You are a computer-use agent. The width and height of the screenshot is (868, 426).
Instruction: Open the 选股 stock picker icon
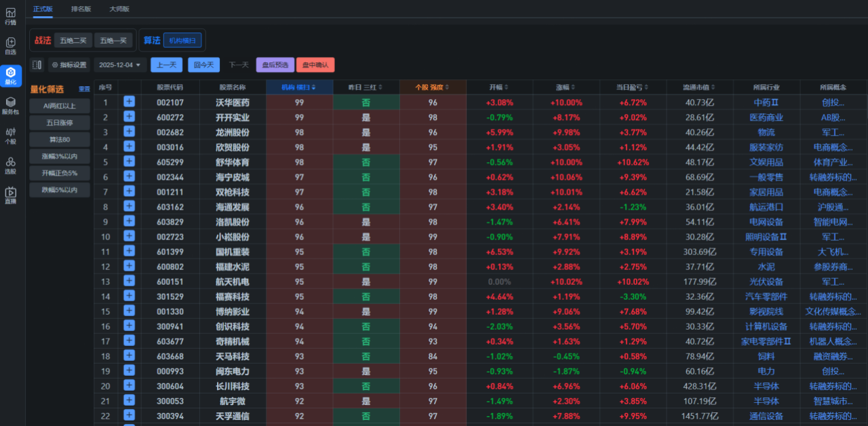10,165
